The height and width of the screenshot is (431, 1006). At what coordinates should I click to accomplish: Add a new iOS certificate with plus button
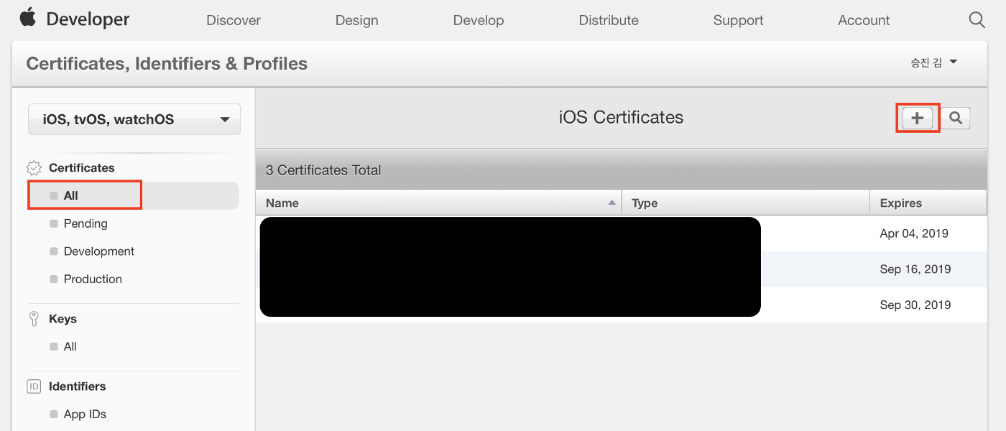coord(918,119)
